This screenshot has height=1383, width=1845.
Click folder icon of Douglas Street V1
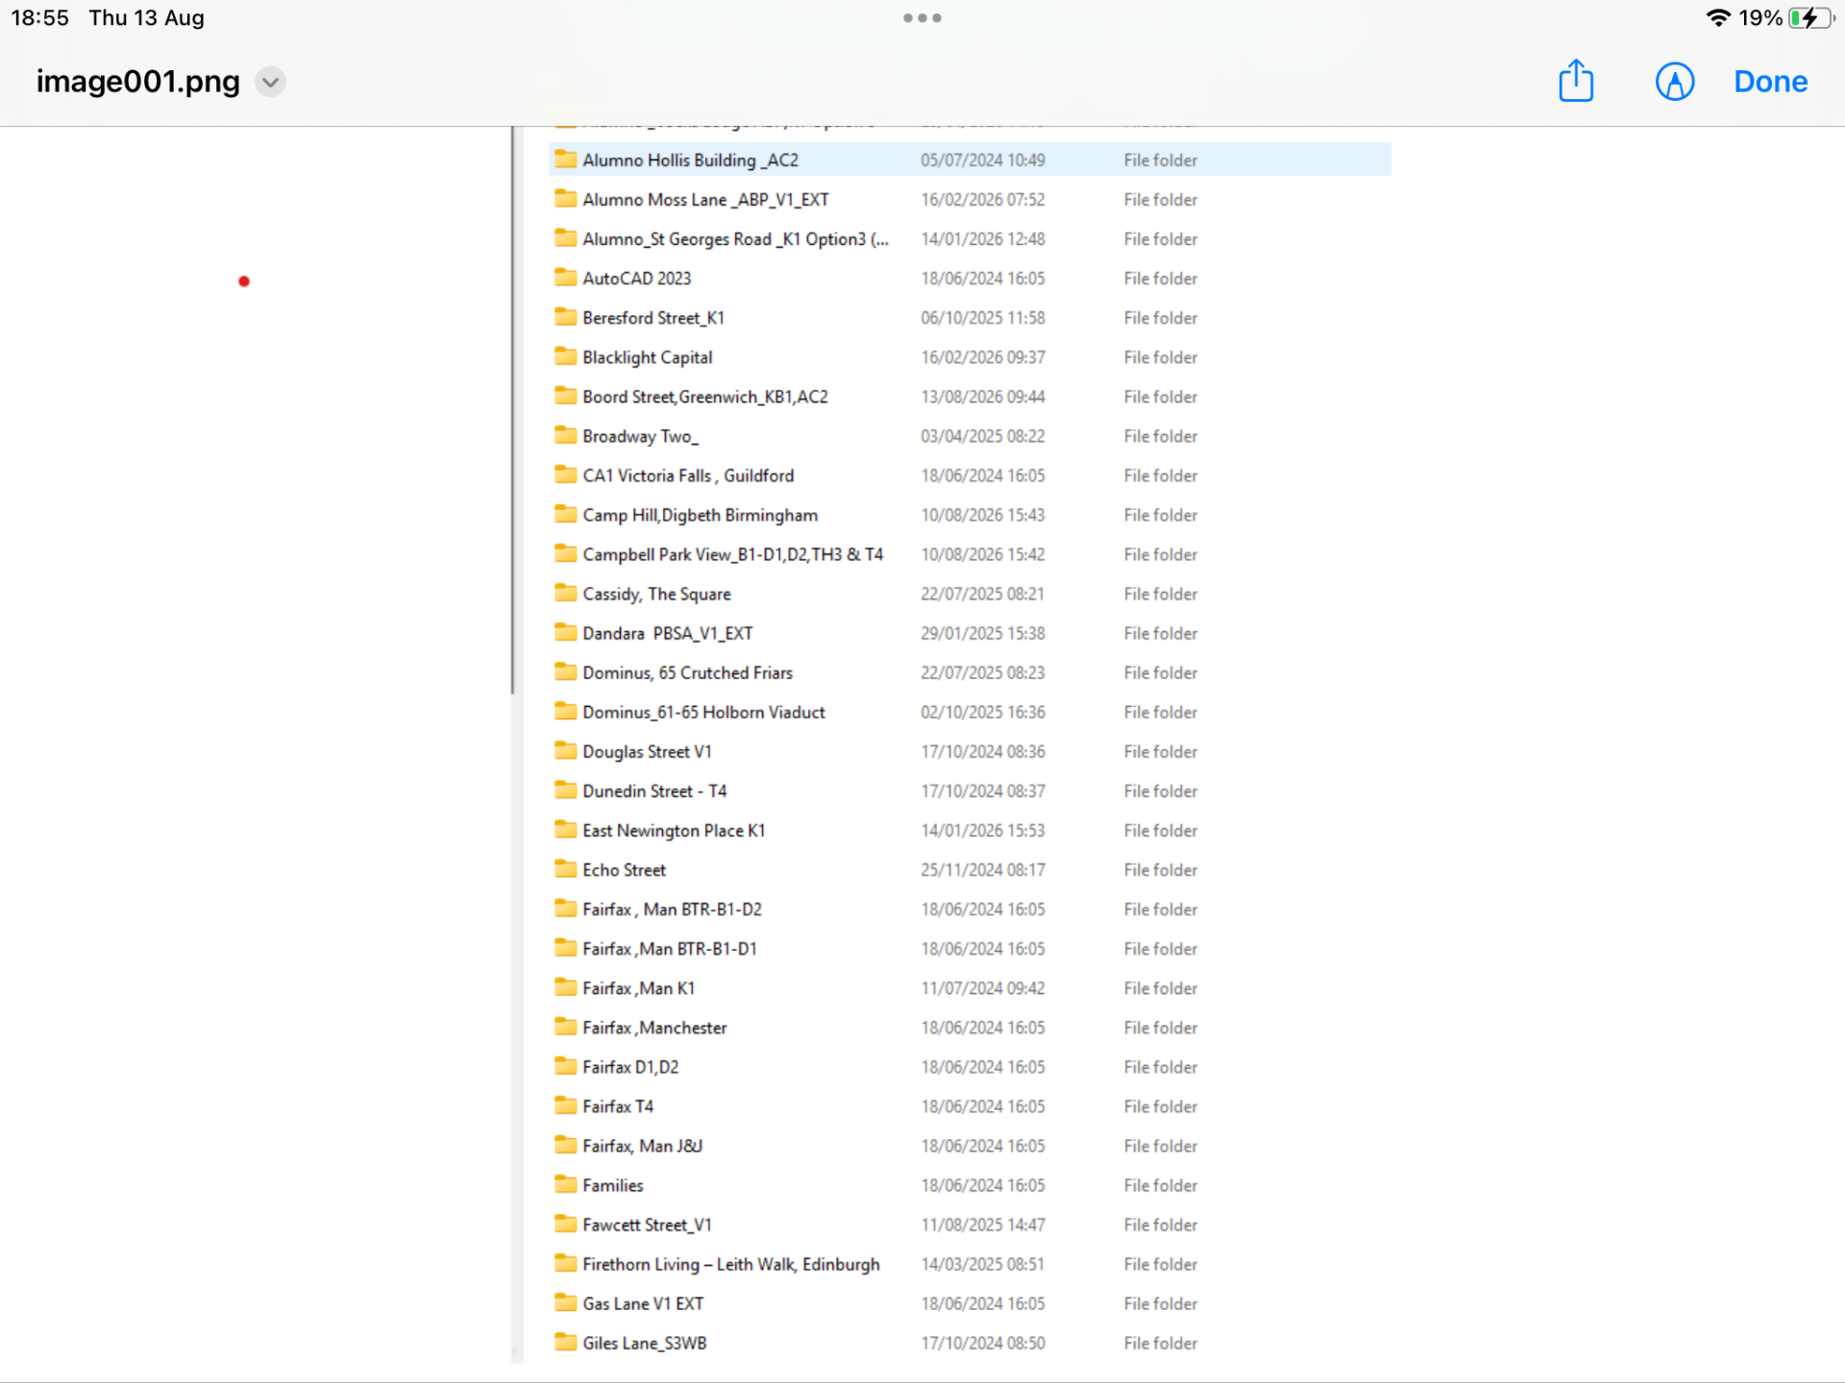pos(566,751)
